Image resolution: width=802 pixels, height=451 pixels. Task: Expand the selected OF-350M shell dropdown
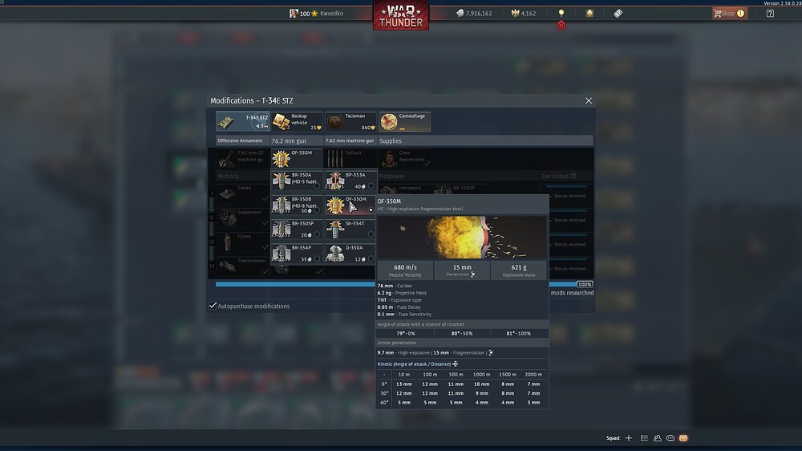pos(297,159)
